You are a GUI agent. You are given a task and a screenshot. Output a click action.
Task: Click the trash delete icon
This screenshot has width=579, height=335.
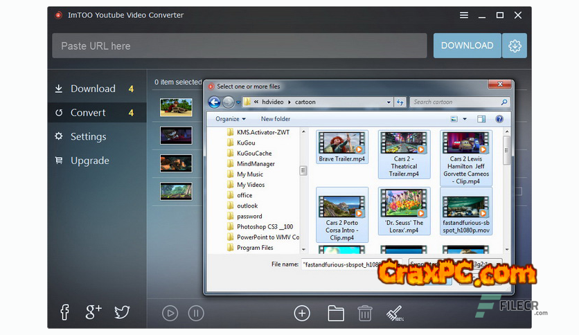tap(365, 313)
